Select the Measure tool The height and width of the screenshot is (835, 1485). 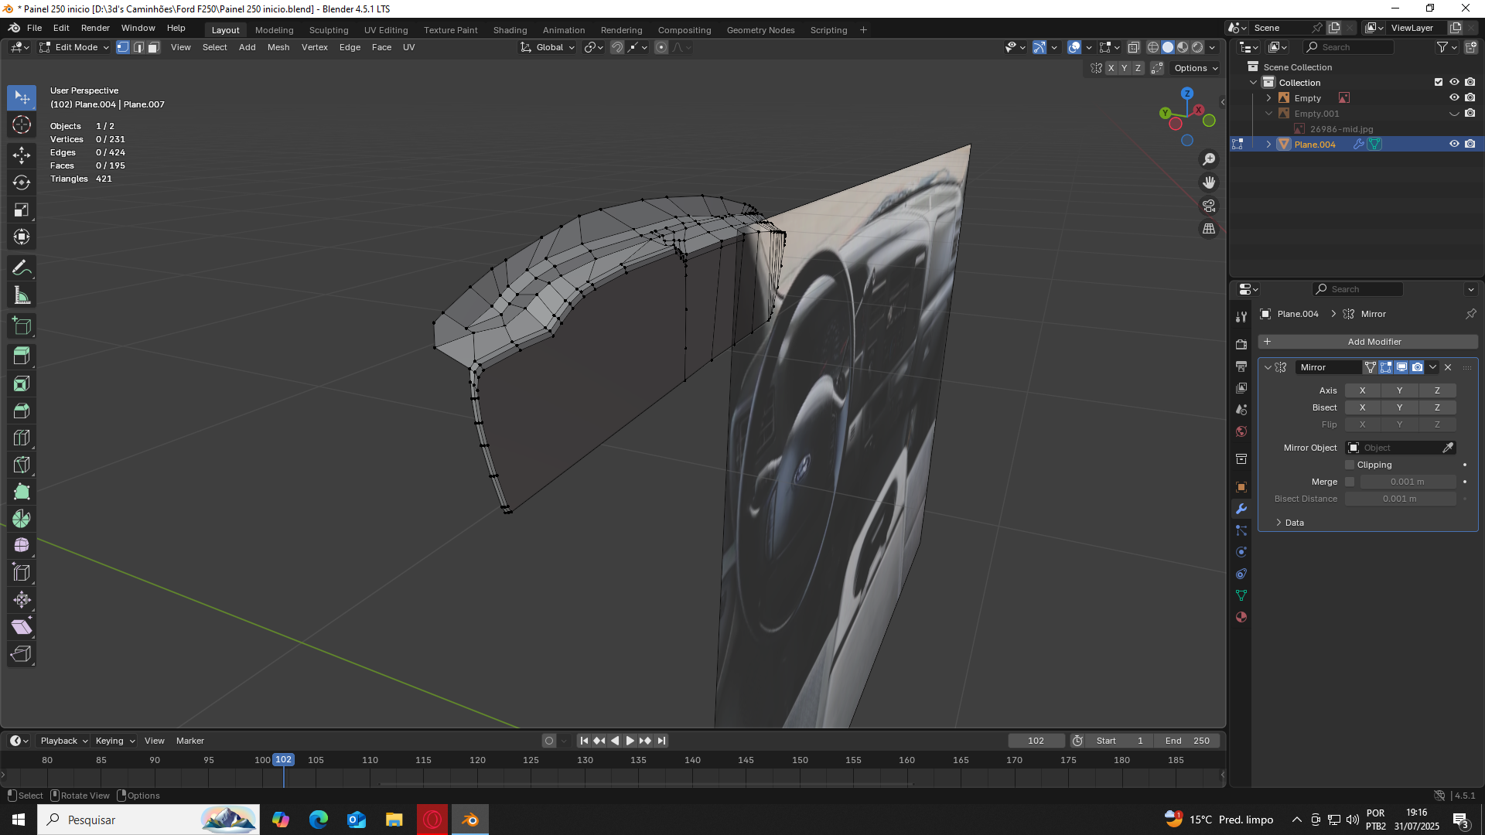[x=22, y=295]
